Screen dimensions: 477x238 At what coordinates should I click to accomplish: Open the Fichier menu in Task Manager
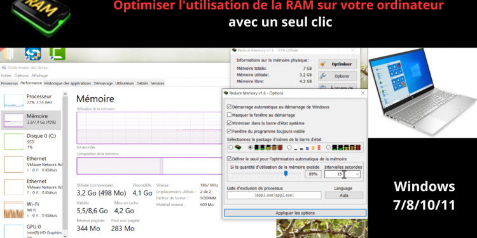tap(6, 76)
